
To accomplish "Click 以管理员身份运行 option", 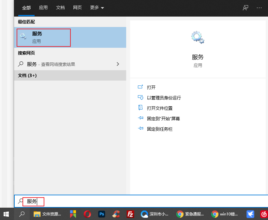I will [x=164, y=98].
